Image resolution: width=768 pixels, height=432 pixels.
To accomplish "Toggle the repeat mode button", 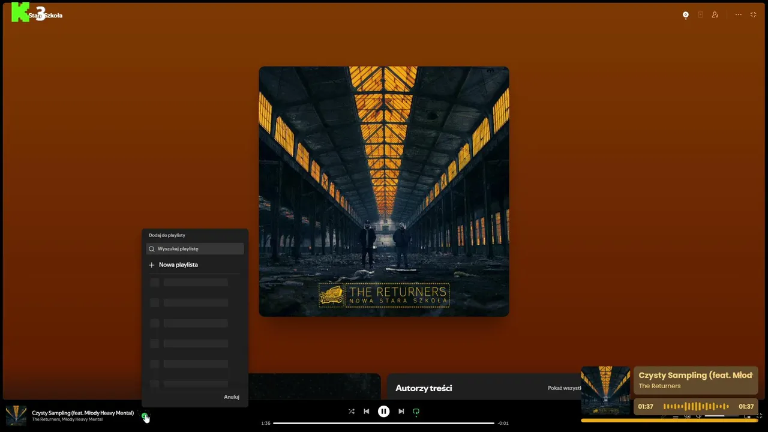I will (x=416, y=412).
